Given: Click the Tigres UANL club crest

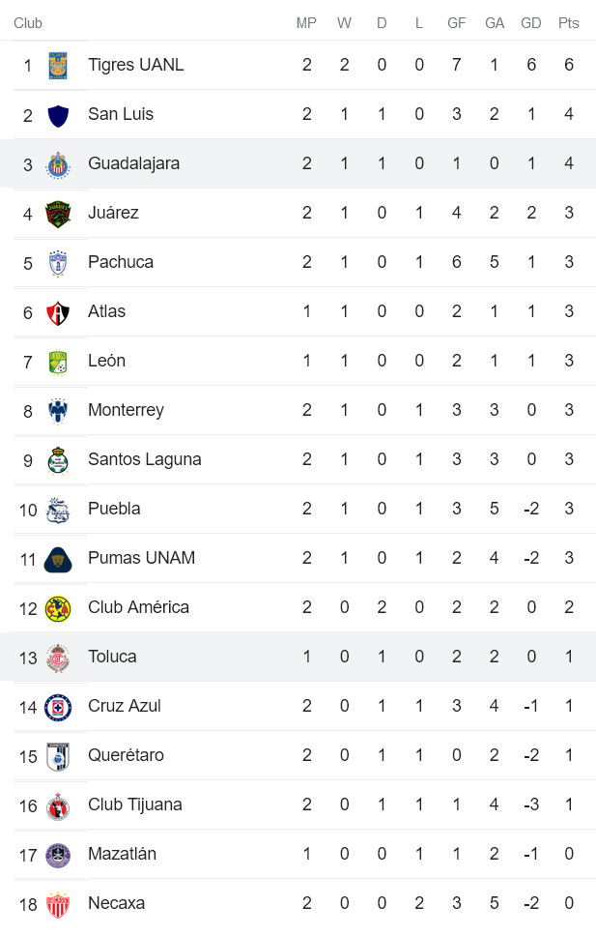Looking at the screenshot, I should click(58, 65).
